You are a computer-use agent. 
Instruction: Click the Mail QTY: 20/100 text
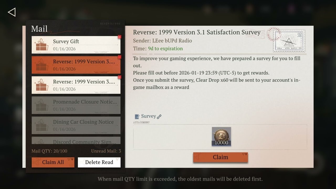tap(49, 151)
